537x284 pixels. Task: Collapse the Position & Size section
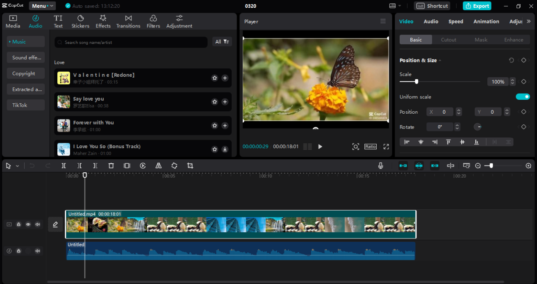click(440, 60)
